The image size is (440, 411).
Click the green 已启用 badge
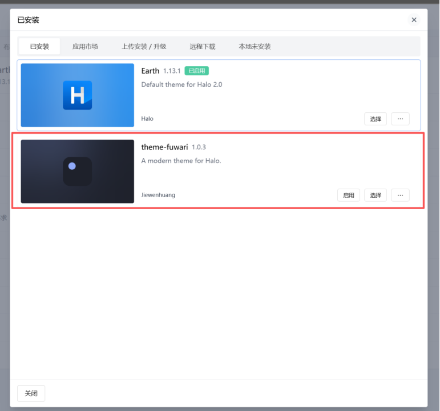point(197,71)
